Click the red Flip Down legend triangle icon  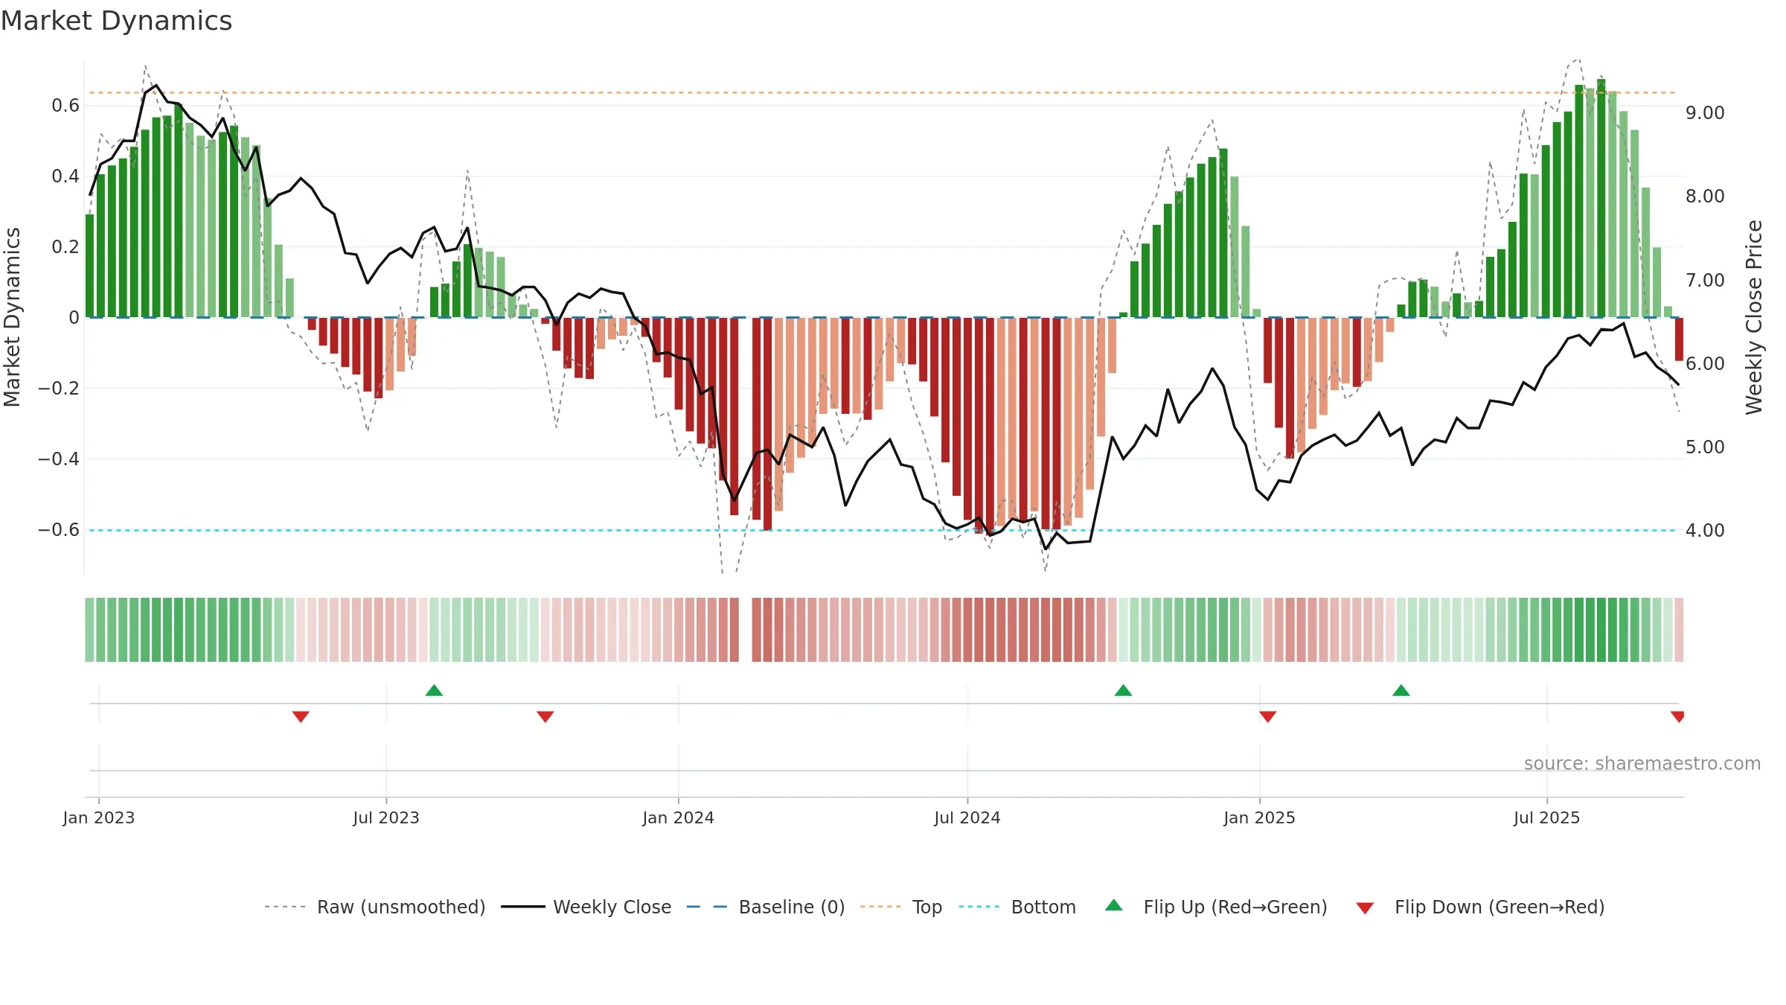coord(1365,908)
